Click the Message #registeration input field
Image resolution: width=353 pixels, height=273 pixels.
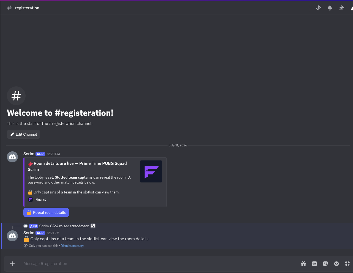pos(160,264)
